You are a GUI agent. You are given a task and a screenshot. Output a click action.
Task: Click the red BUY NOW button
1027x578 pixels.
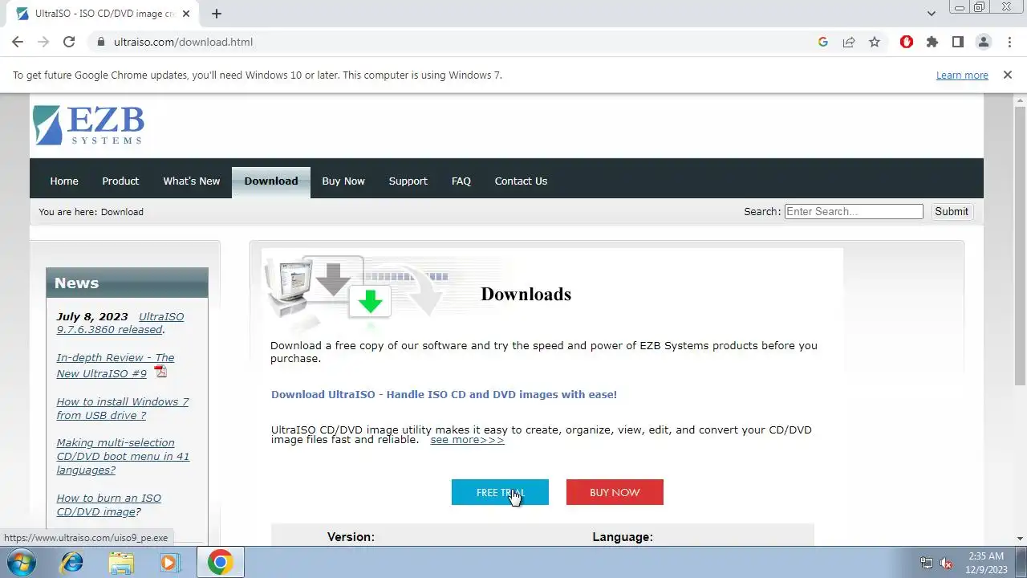point(615,492)
